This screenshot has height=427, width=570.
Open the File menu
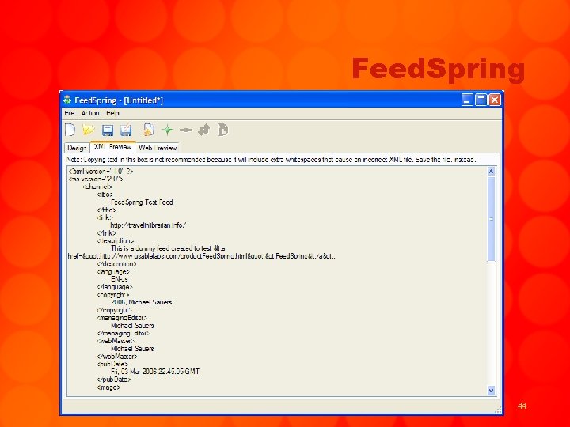pyautogui.click(x=70, y=113)
